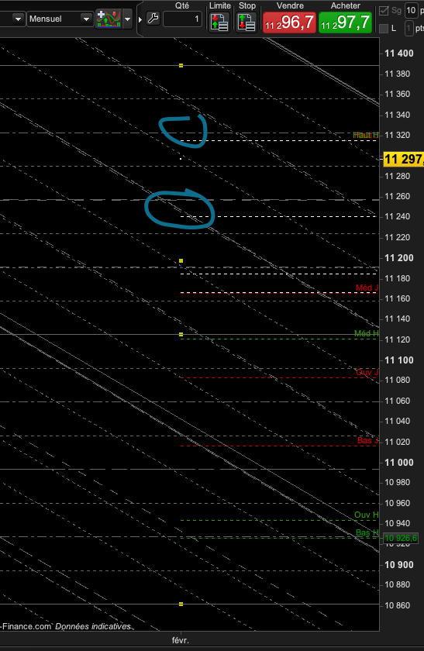Screen dimensions: 424x651
Task: Click the Données indicatives footer text
Action: [x=93, y=626]
